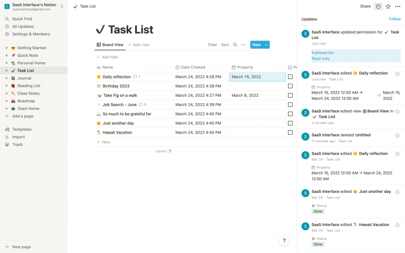Click the blue New button
405x253 pixels.
(257, 45)
